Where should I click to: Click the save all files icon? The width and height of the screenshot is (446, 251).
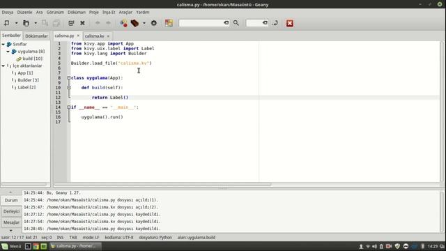pos(56,23)
